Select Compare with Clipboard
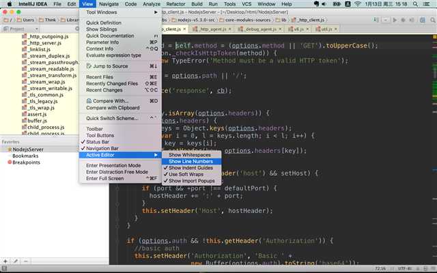Screen dimensions: 437x273 120,108
